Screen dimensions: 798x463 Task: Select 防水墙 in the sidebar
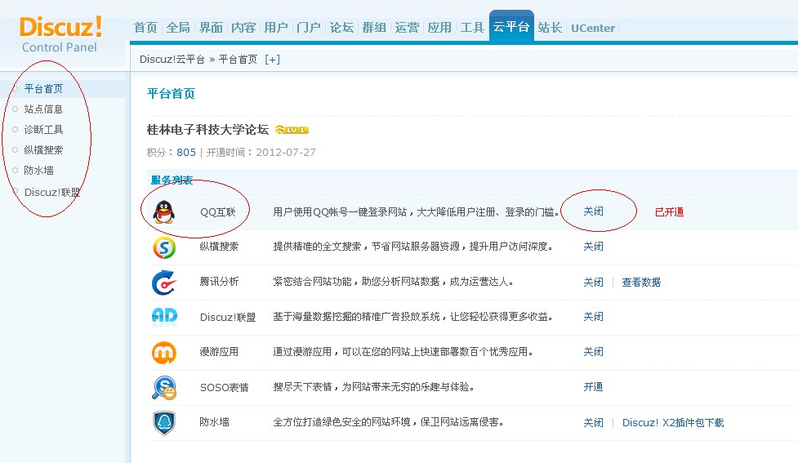[38, 170]
